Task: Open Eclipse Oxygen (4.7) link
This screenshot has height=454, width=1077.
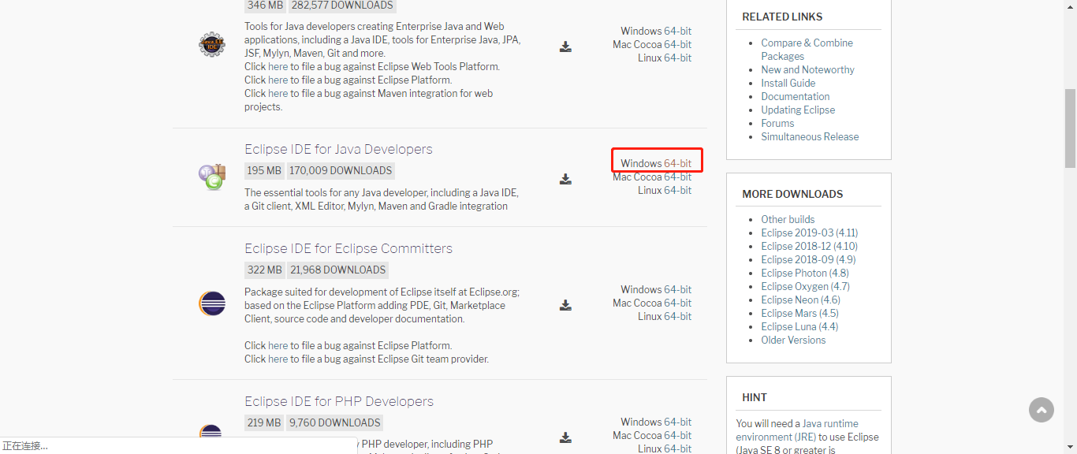Action: click(x=805, y=287)
